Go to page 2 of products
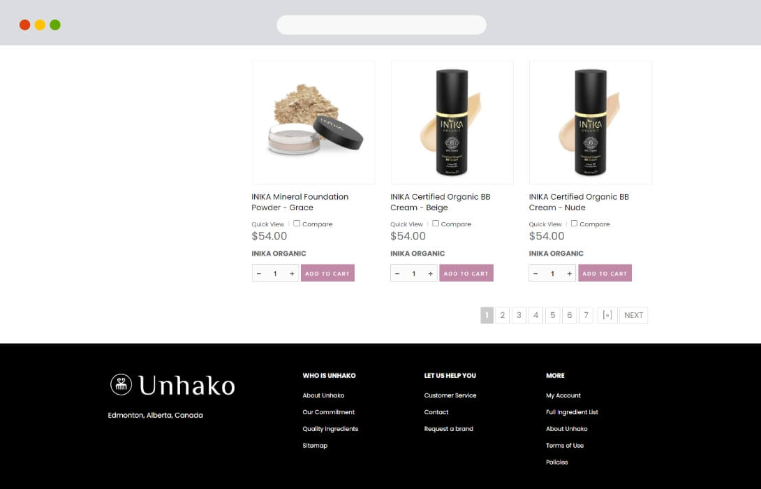The height and width of the screenshot is (489, 761). pyautogui.click(x=502, y=315)
